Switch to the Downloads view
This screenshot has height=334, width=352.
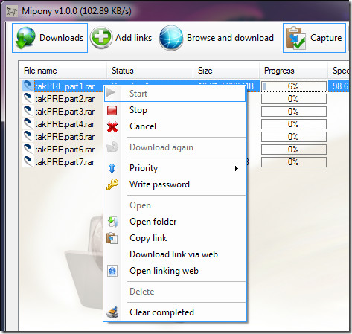tap(50, 38)
